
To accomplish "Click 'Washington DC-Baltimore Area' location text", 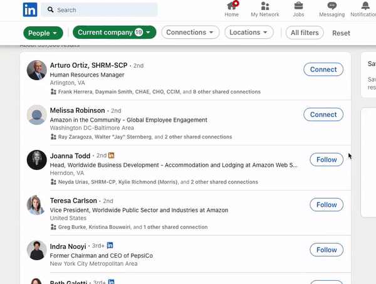I will (x=92, y=128).
